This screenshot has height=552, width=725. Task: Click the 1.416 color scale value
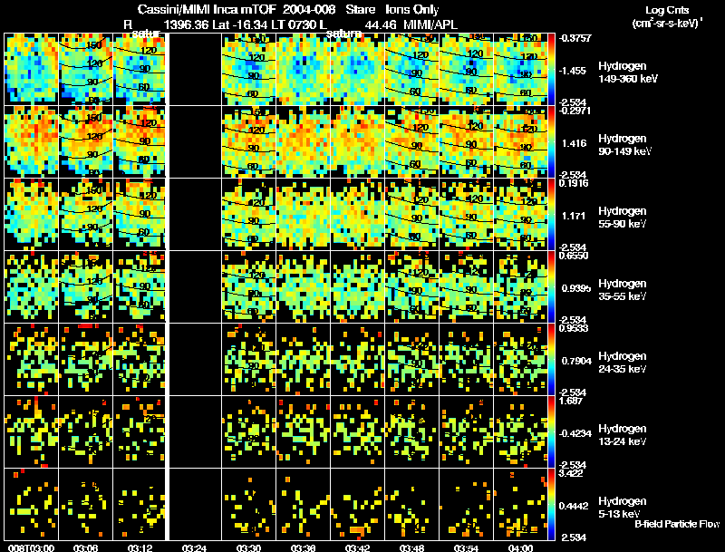(x=574, y=143)
